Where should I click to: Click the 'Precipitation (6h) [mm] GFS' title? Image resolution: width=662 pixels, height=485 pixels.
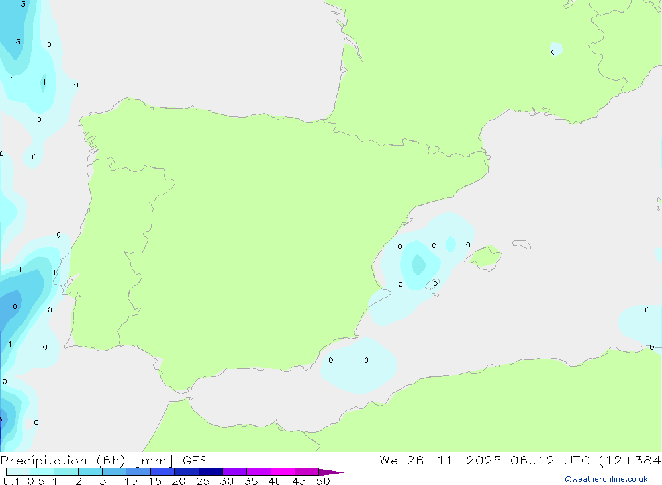point(105,461)
